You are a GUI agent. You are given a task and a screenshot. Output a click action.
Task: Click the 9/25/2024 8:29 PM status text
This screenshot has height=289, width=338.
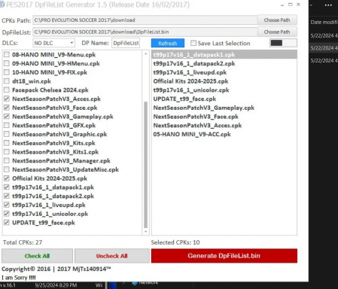(x=56, y=285)
